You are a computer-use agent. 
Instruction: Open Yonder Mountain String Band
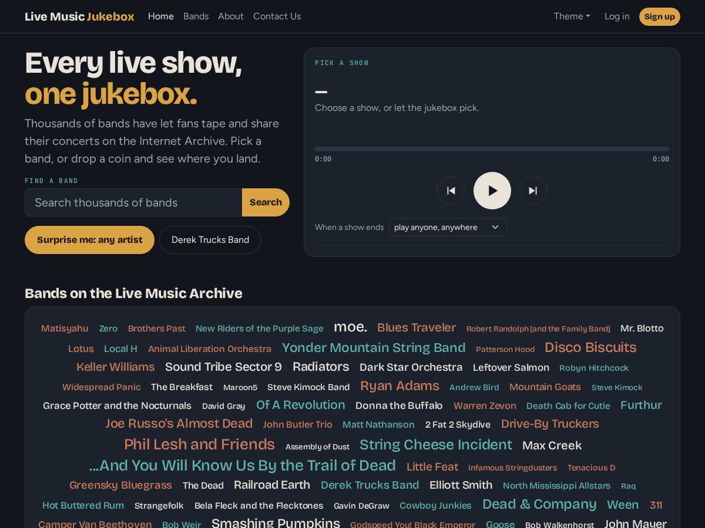(x=374, y=347)
